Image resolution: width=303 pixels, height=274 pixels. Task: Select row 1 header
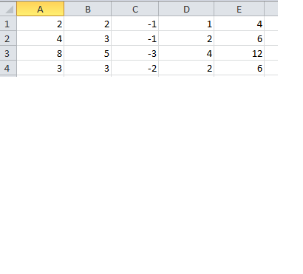(8, 24)
